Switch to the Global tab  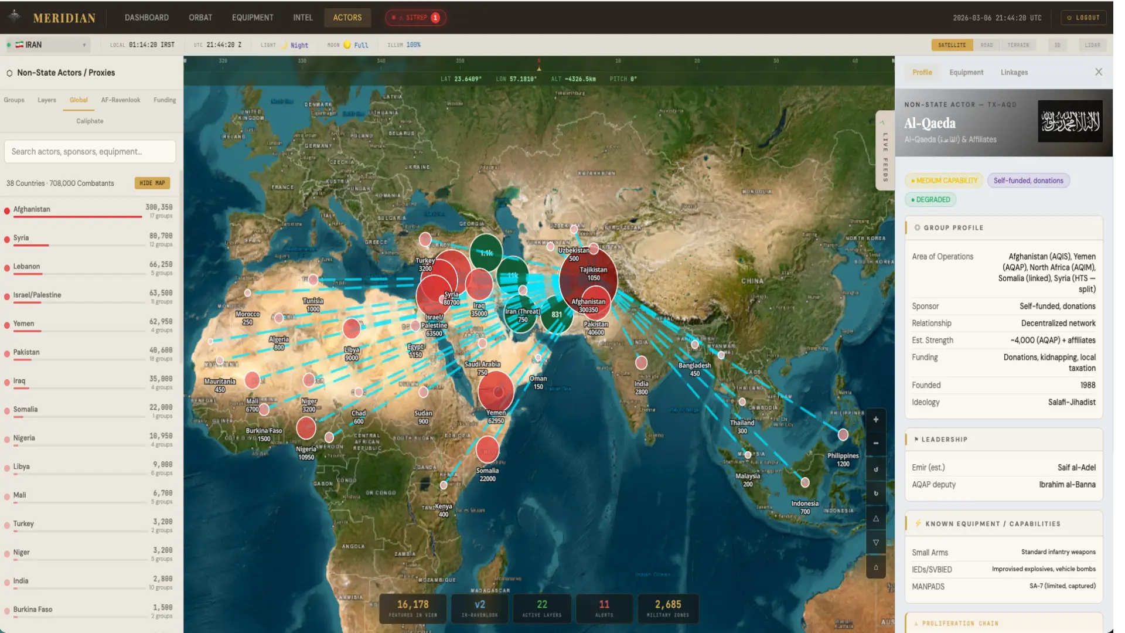click(x=79, y=100)
